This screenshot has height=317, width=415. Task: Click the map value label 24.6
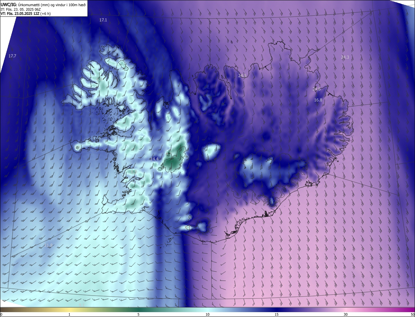click(x=316, y=89)
